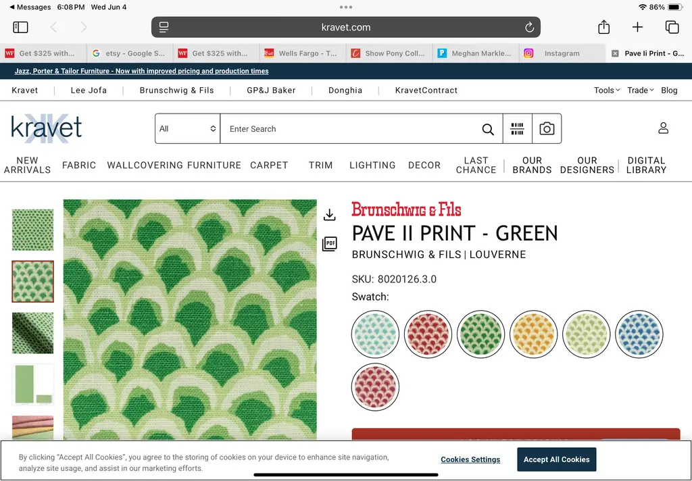Show the Safari sidebar
The width and height of the screenshot is (692, 481).
point(20,27)
